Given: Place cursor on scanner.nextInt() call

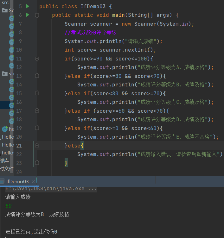Looking at the screenshot, I should coord(126,50).
